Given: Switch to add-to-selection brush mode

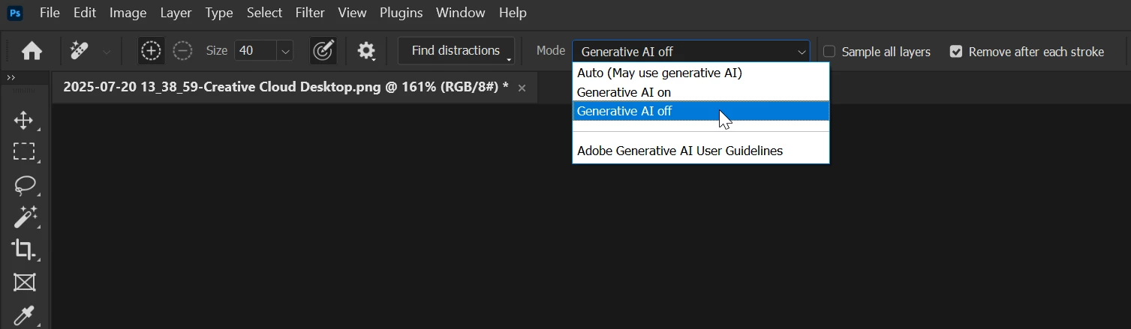Looking at the screenshot, I should [151, 51].
